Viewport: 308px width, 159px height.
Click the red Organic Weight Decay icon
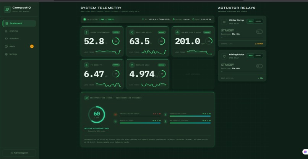point(115,114)
